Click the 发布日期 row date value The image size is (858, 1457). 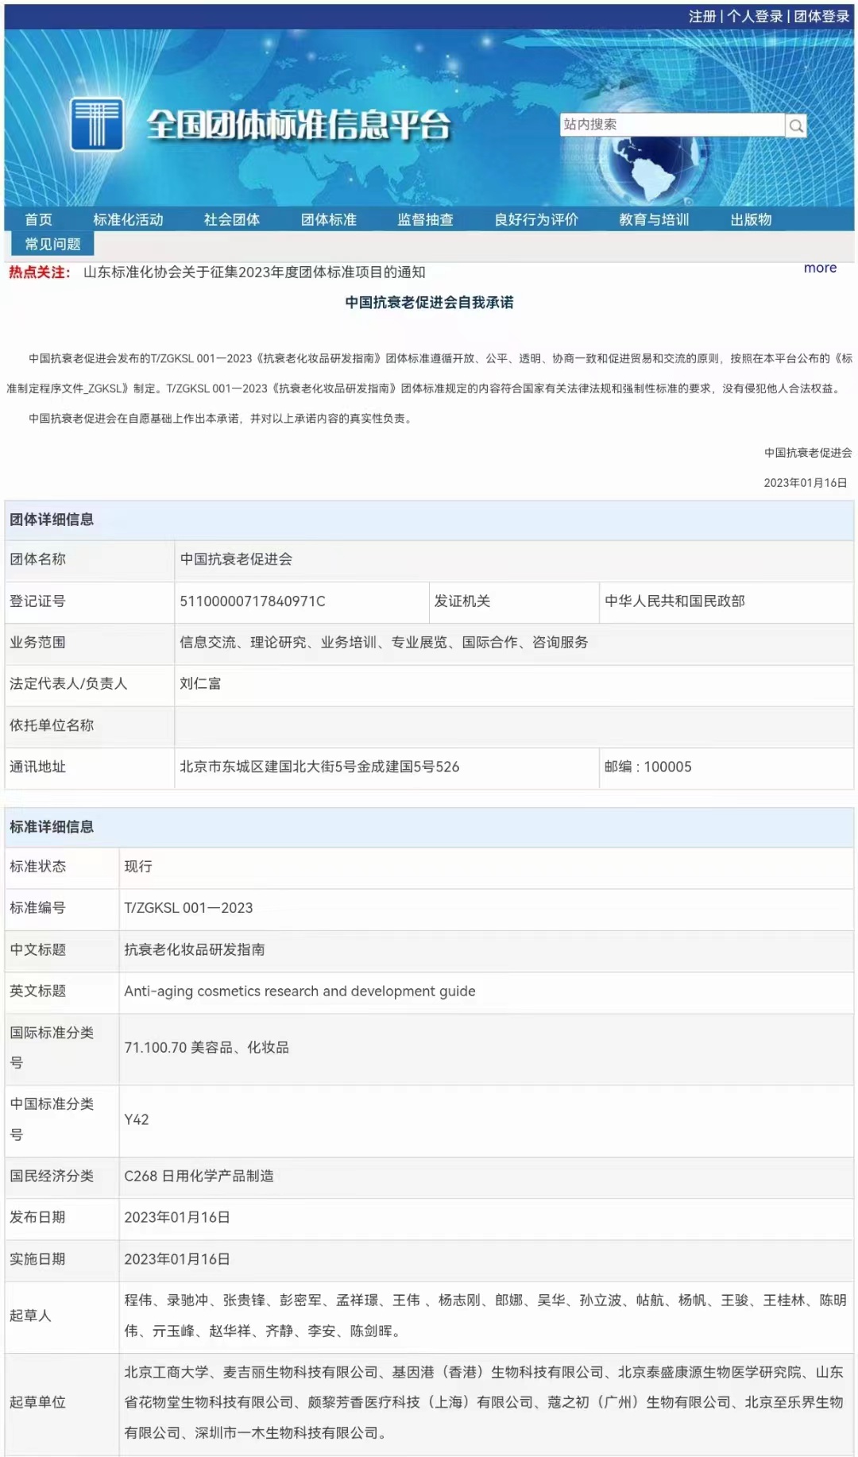(x=177, y=1218)
